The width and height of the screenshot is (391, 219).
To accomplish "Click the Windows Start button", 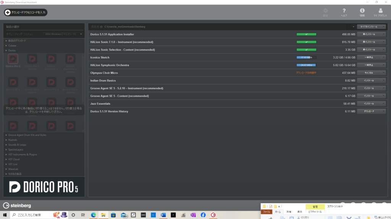I will tap(5, 215).
